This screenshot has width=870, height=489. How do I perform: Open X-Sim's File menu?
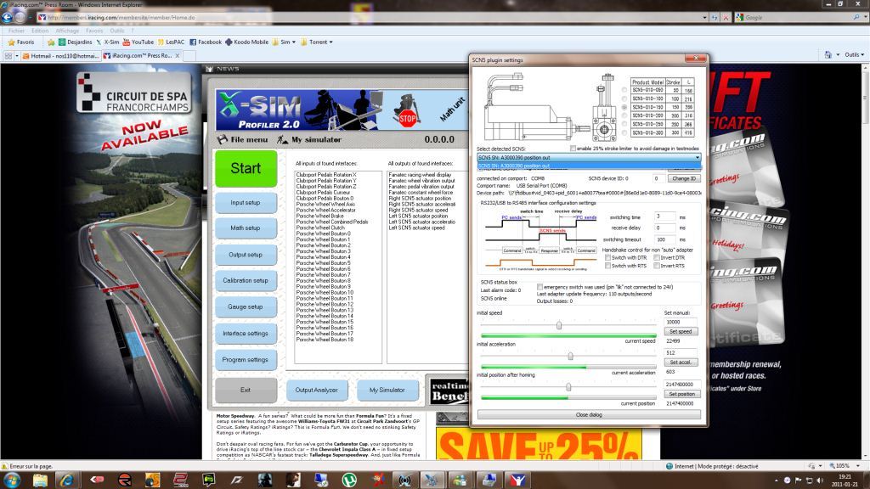(243, 140)
